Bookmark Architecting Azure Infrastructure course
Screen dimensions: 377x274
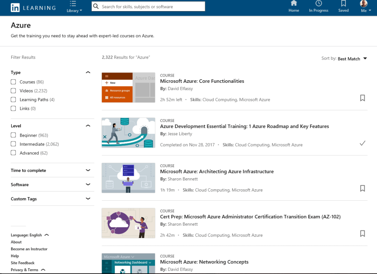click(x=362, y=188)
